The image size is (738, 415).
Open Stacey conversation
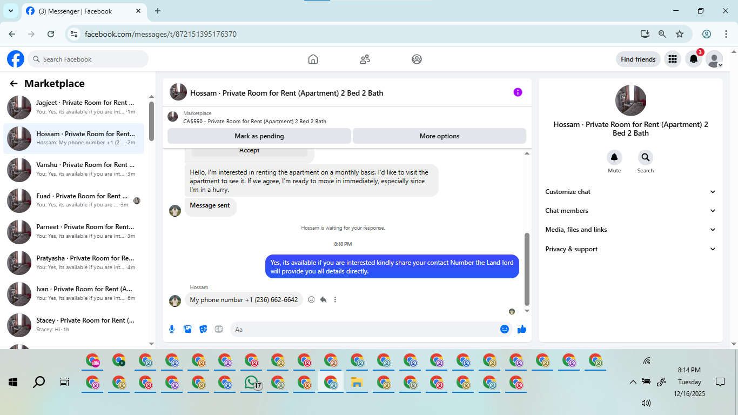74,325
